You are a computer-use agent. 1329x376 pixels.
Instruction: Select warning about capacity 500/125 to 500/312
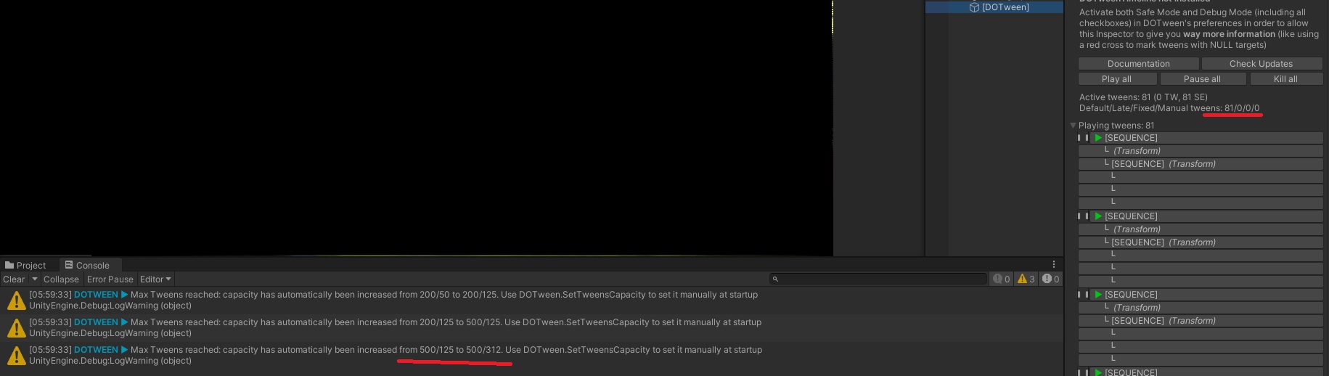pos(531,356)
